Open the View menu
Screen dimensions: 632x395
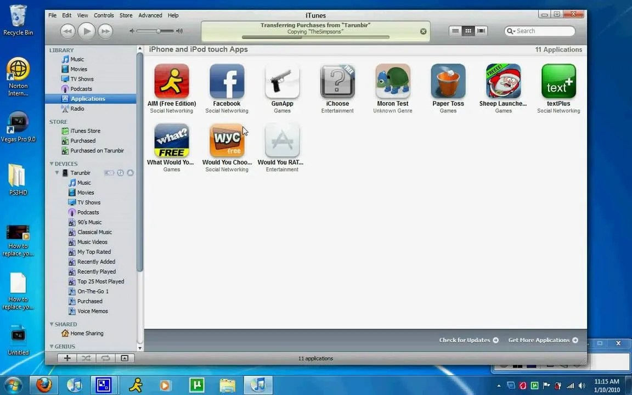(83, 15)
